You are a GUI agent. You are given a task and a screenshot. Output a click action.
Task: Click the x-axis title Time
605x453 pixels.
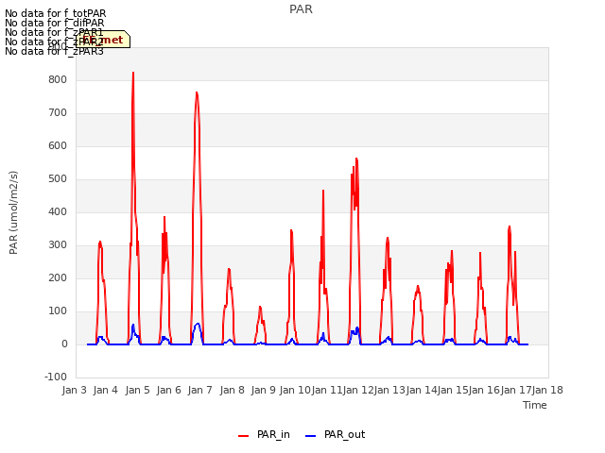(534, 405)
